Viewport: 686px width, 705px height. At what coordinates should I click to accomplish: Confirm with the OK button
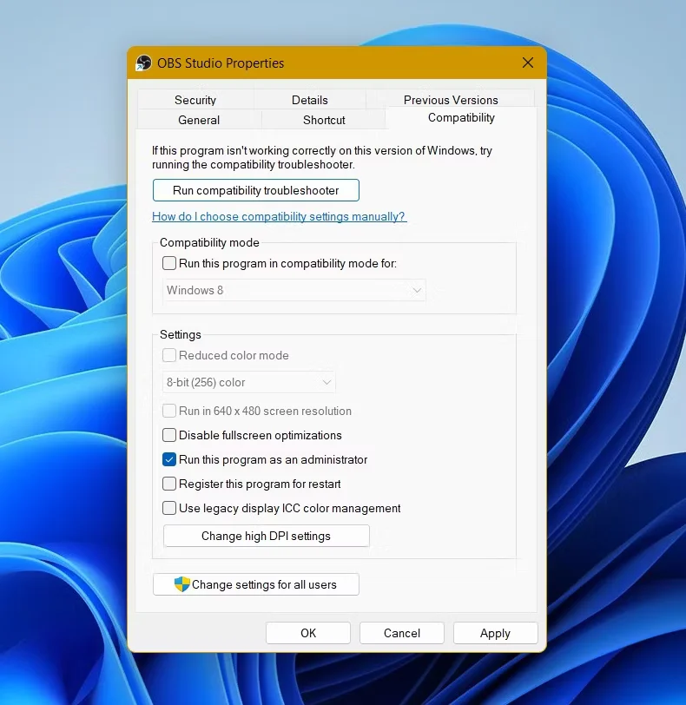[308, 633]
